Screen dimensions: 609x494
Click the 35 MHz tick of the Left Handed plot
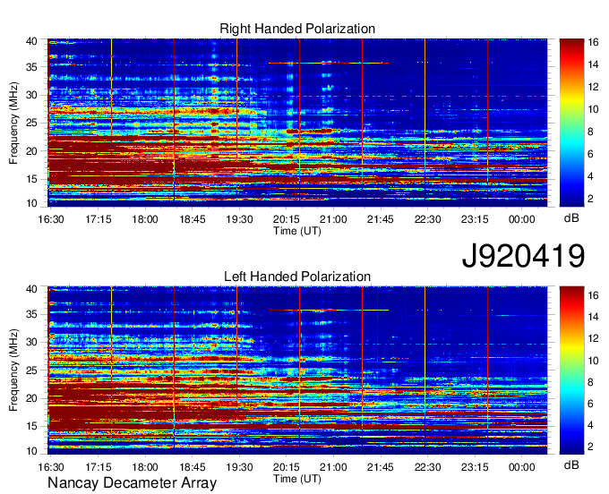coord(31,314)
